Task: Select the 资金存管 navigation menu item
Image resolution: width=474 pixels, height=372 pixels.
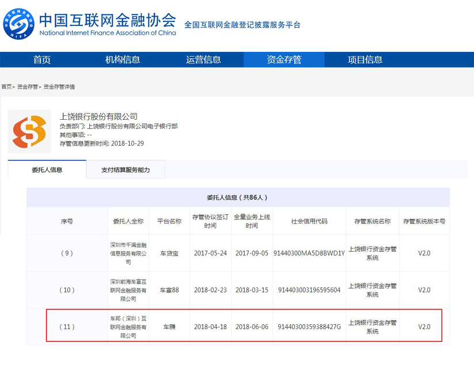Action: pos(284,59)
